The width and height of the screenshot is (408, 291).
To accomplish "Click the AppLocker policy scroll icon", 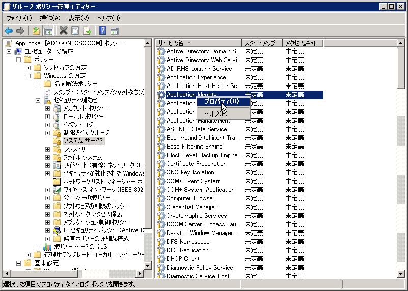I will pyautogui.click(x=9, y=43).
